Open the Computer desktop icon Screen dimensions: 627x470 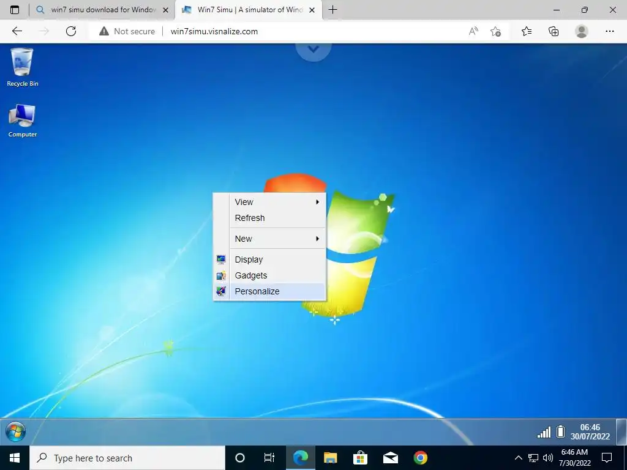[x=23, y=121]
